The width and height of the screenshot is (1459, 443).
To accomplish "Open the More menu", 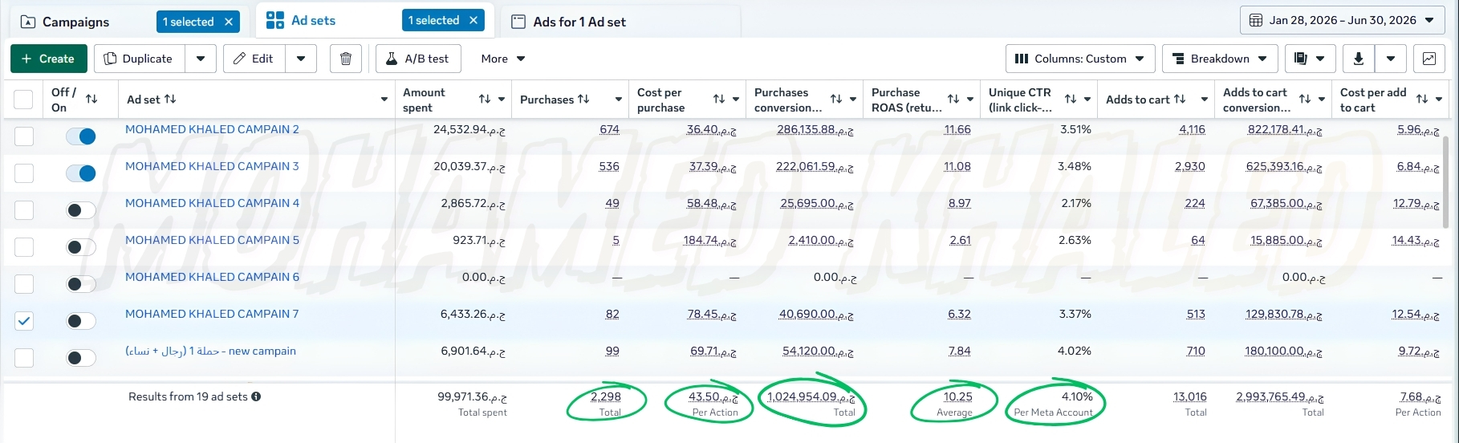I will coord(503,59).
